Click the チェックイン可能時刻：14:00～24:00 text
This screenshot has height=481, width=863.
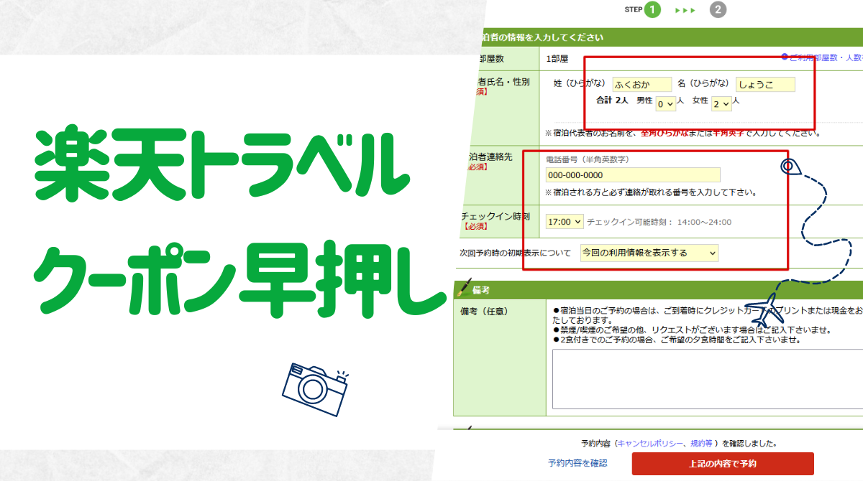(x=659, y=223)
